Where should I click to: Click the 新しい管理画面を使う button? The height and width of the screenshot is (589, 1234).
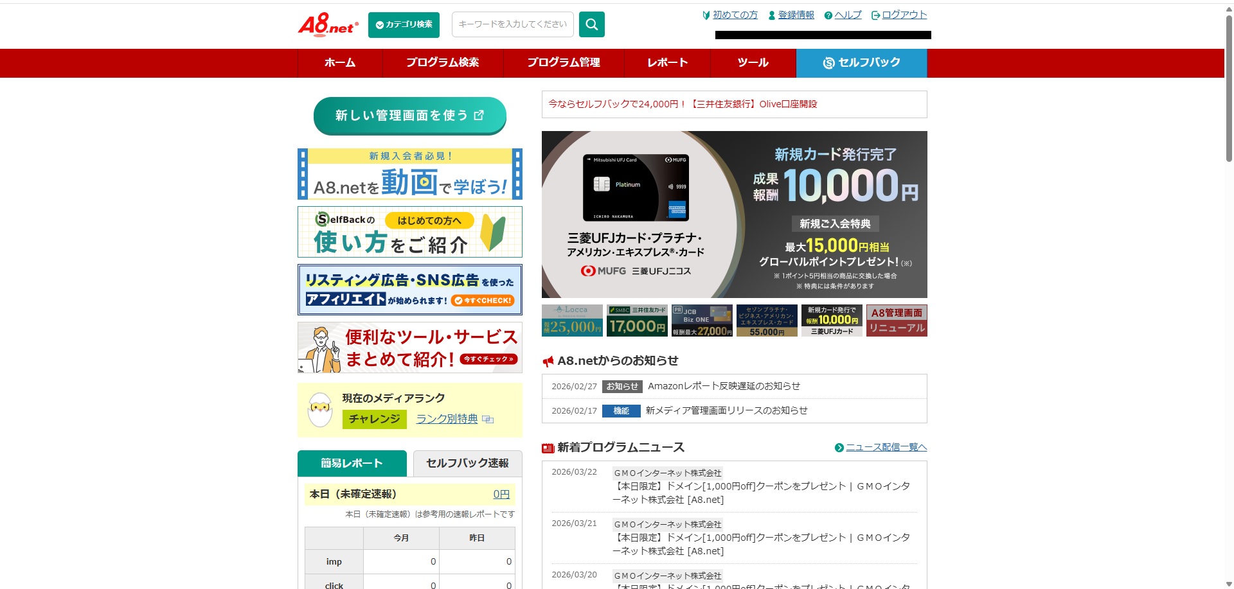click(x=409, y=116)
